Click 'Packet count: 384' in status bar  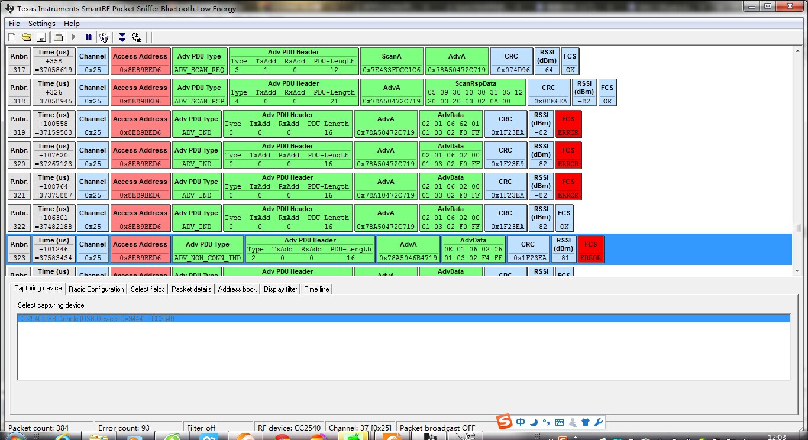[x=38, y=428]
